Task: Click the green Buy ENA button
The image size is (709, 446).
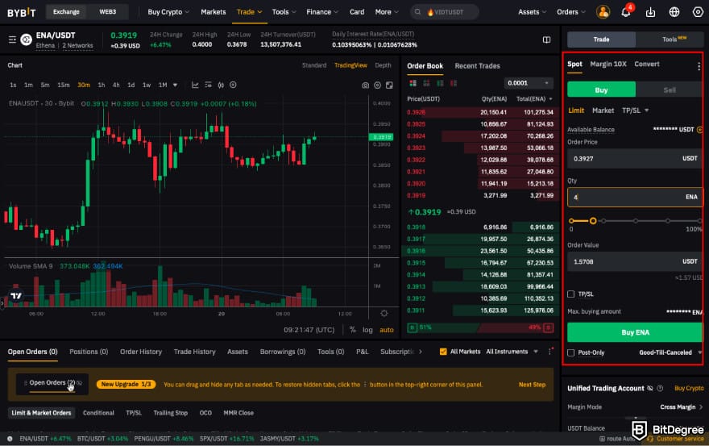Action: pos(635,332)
